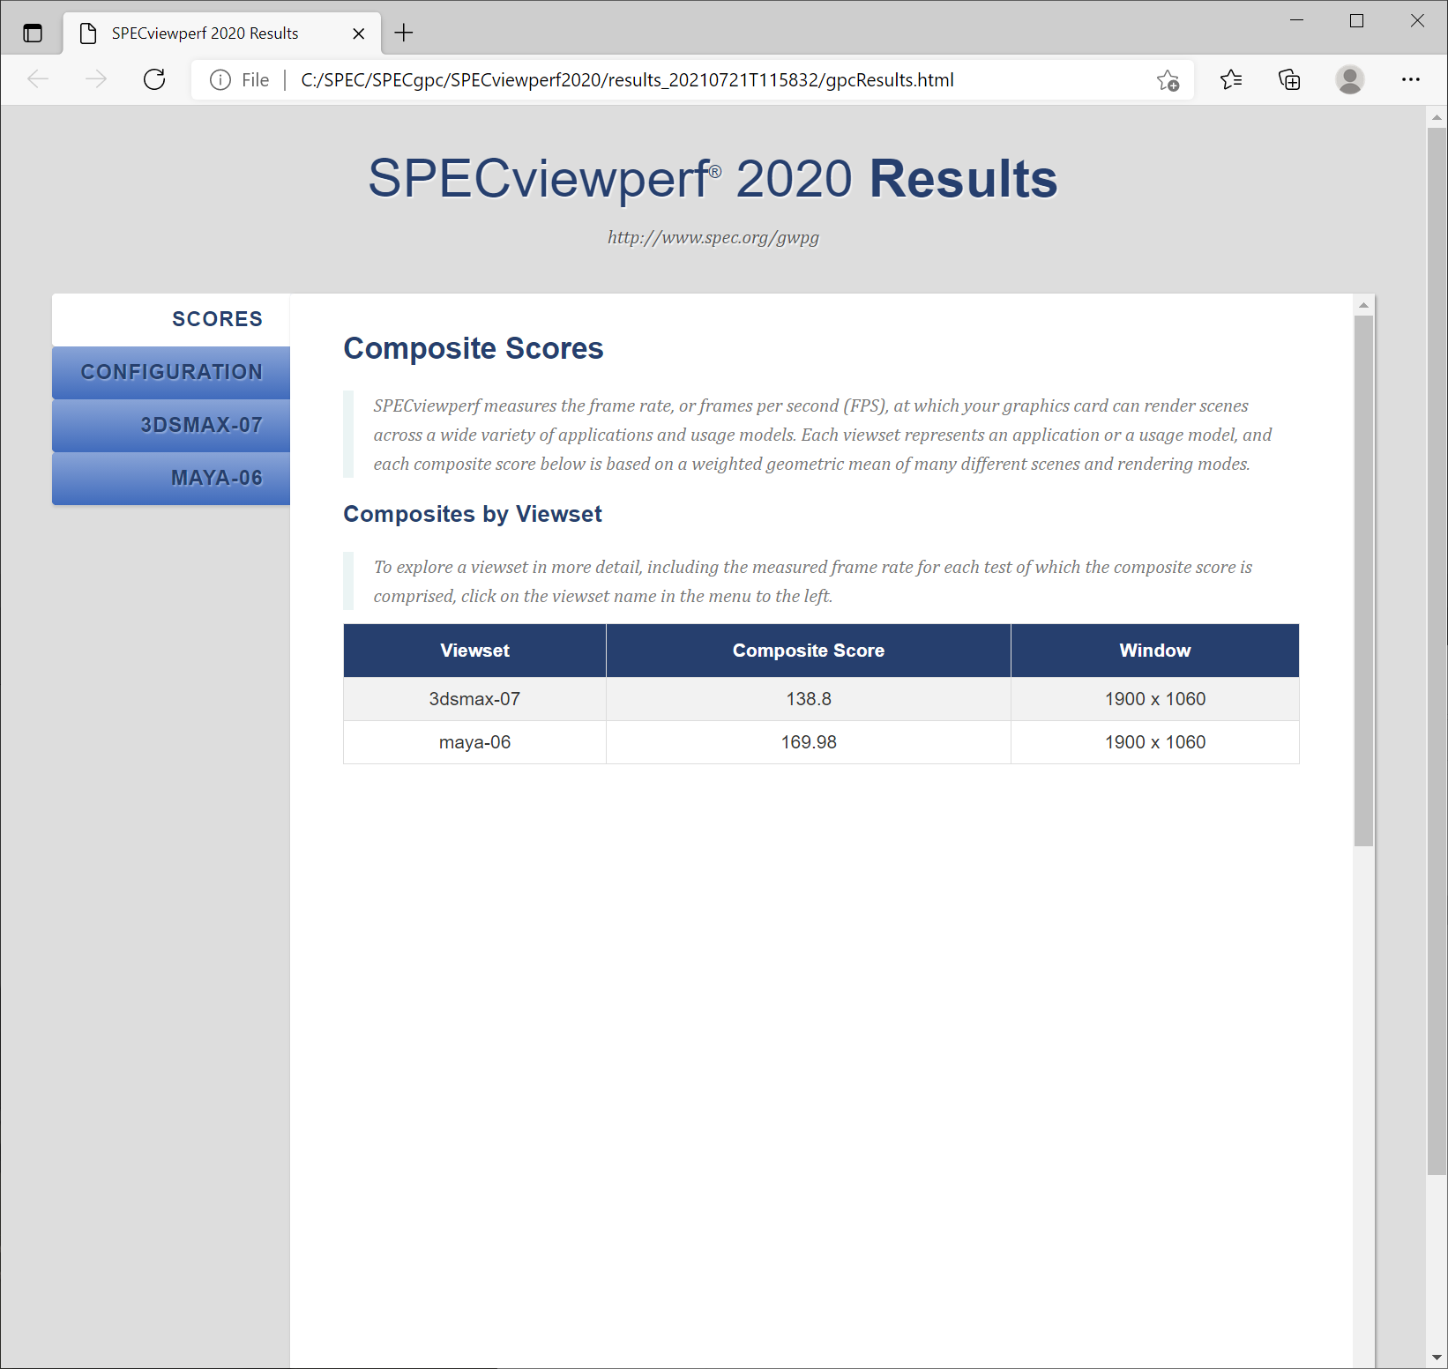Click the Composites by Viewset heading
This screenshot has height=1369, width=1448.
473,514
